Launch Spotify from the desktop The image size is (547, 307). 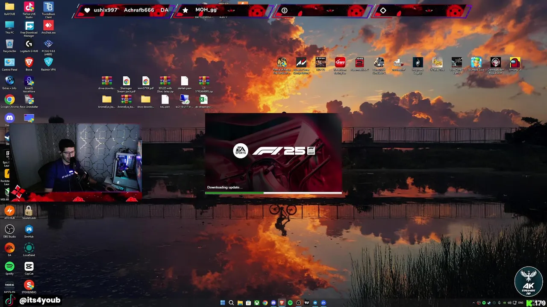coord(9,268)
